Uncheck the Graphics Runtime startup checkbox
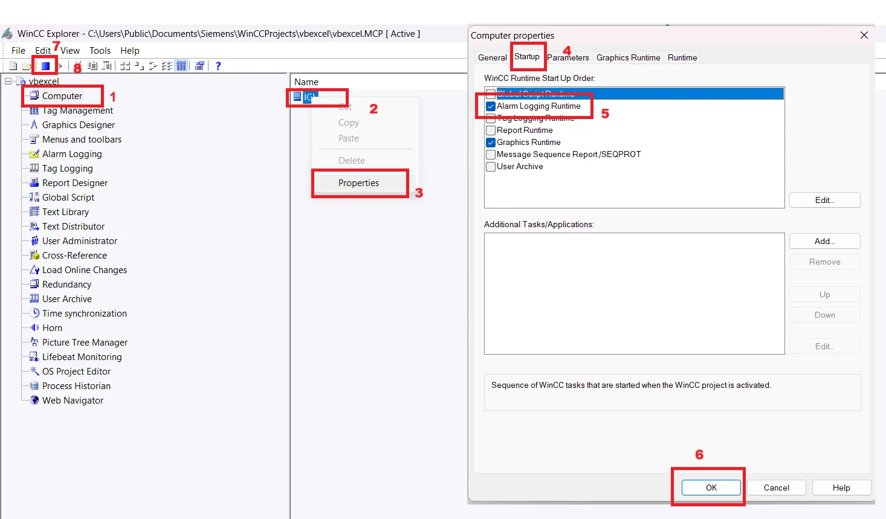The image size is (886, 519). point(491,143)
